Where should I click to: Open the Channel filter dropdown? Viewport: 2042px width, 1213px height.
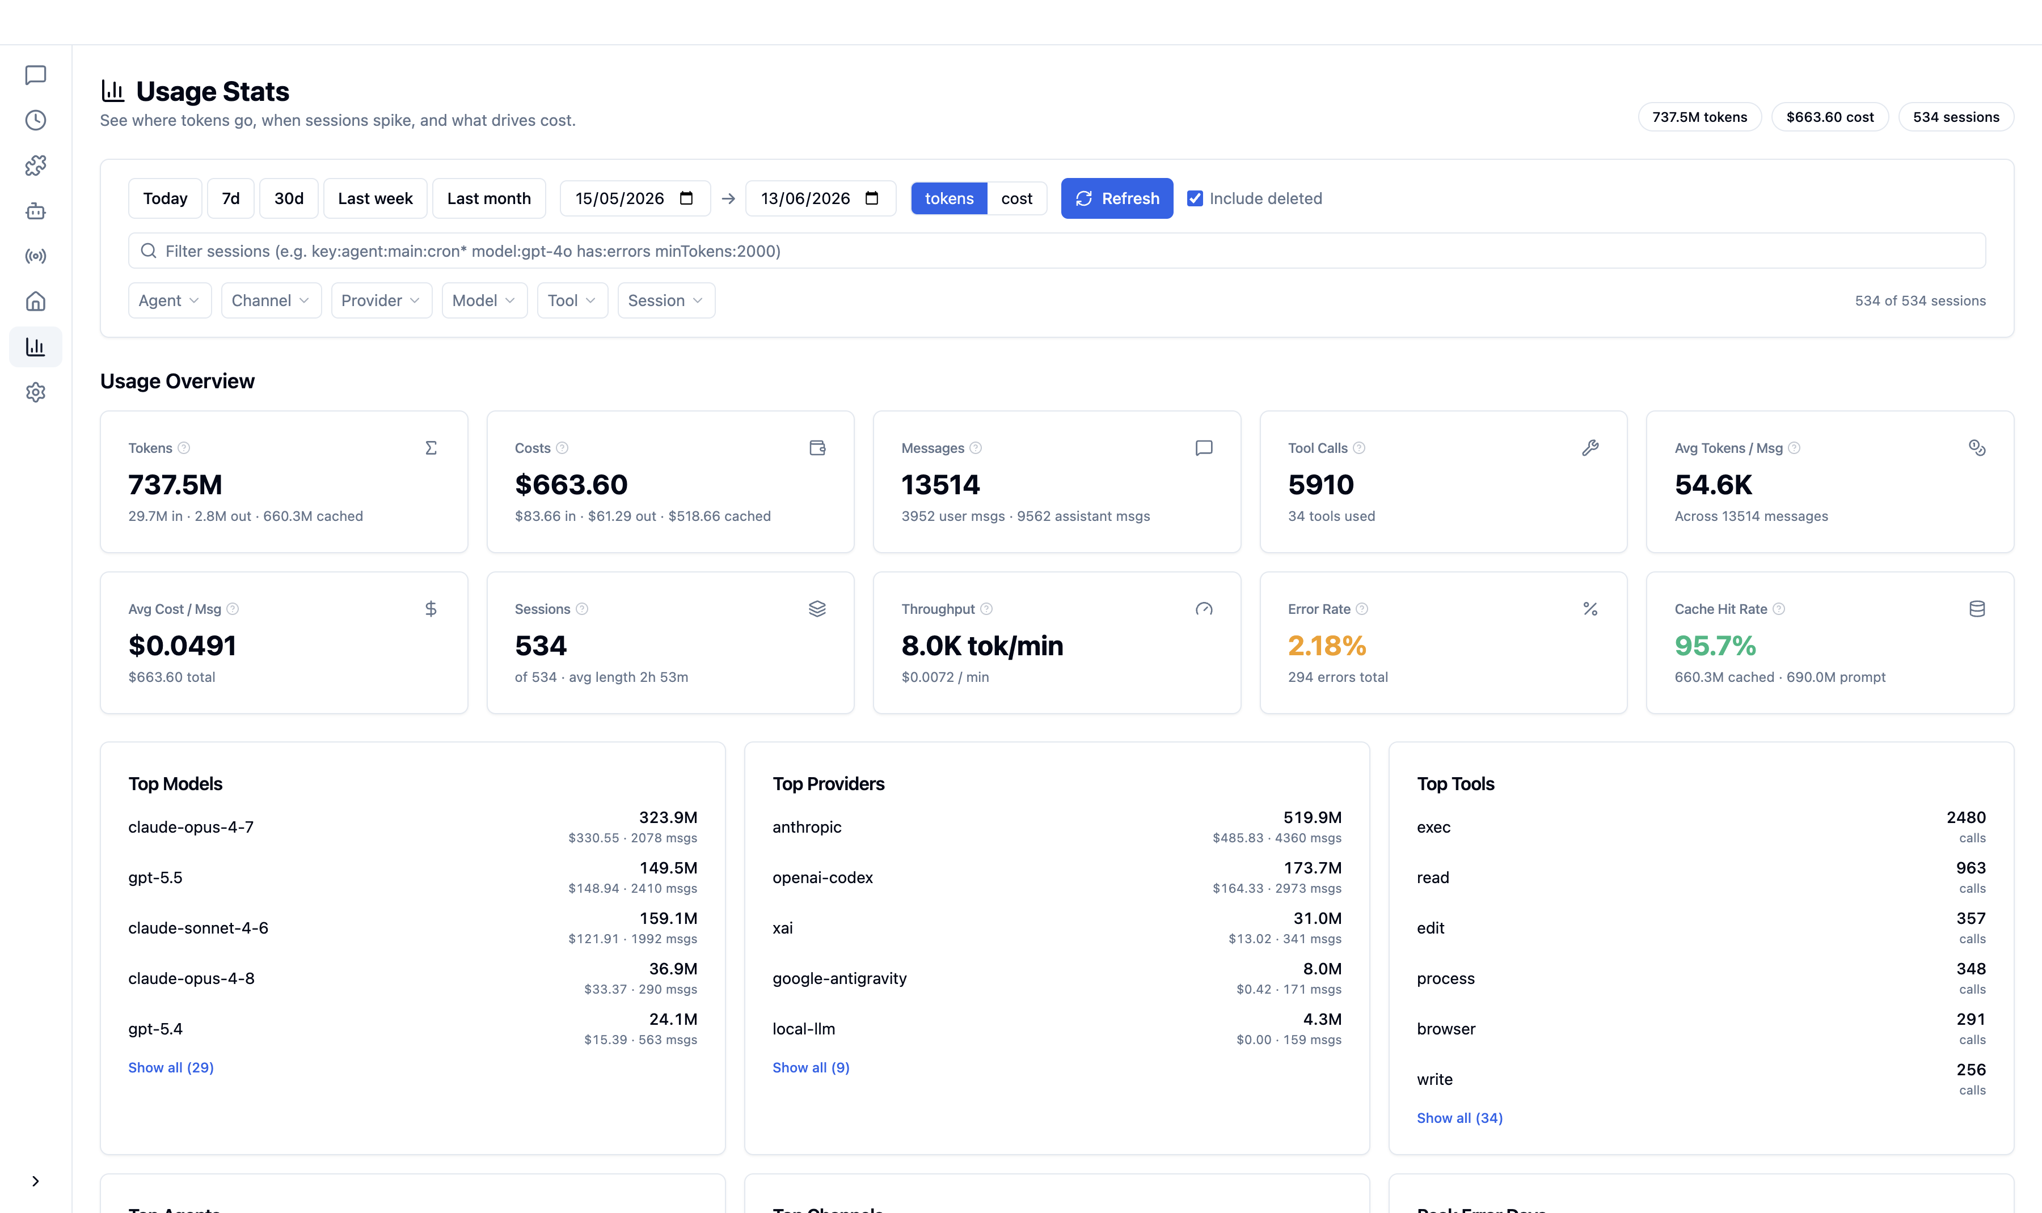tap(271, 301)
